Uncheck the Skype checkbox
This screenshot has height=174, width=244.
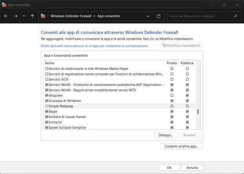46,111
